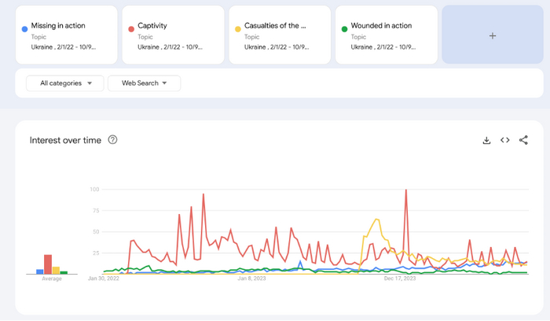The image size is (550, 321).
Task: Click the red Captivity average bar
Action: point(48,264)
